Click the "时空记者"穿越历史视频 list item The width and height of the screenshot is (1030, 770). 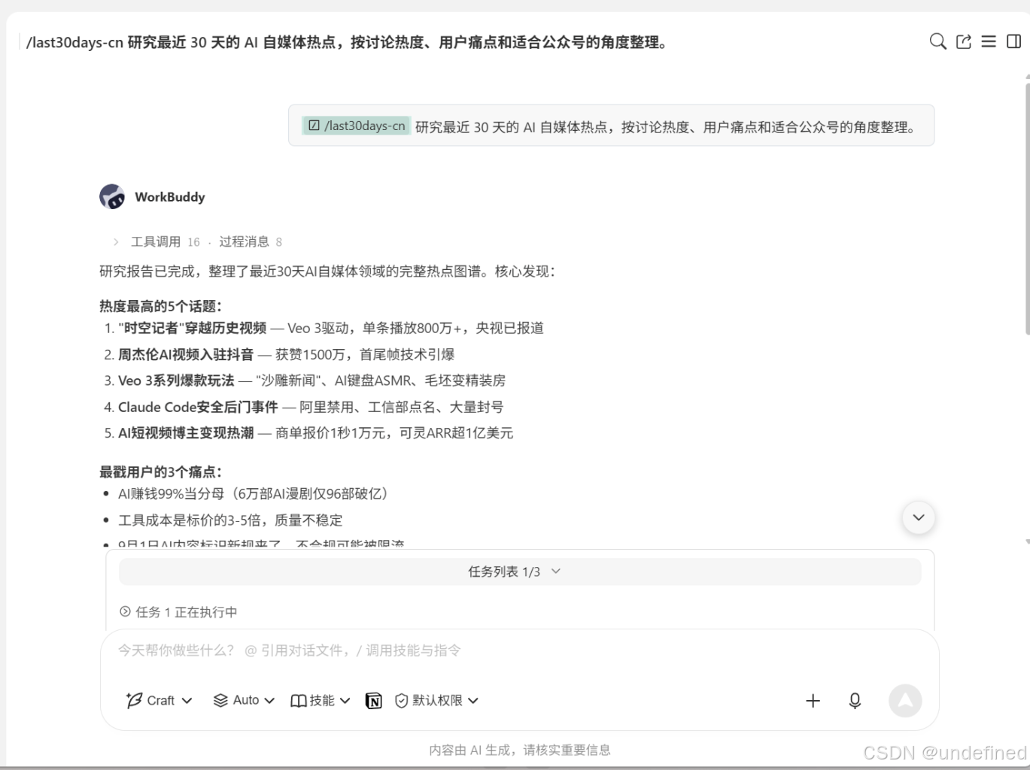click(331, 328)
